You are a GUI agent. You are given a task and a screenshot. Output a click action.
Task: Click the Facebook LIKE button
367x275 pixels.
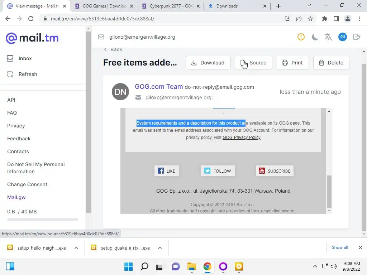coord(167,171)
